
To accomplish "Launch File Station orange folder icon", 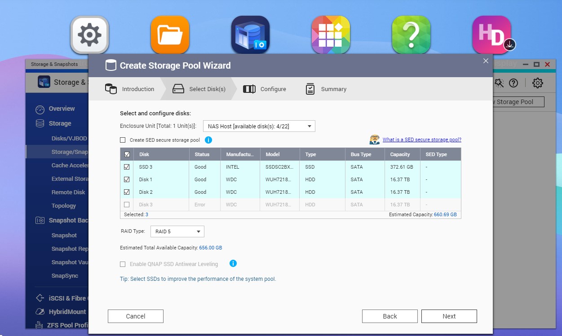I will (170, 35).
